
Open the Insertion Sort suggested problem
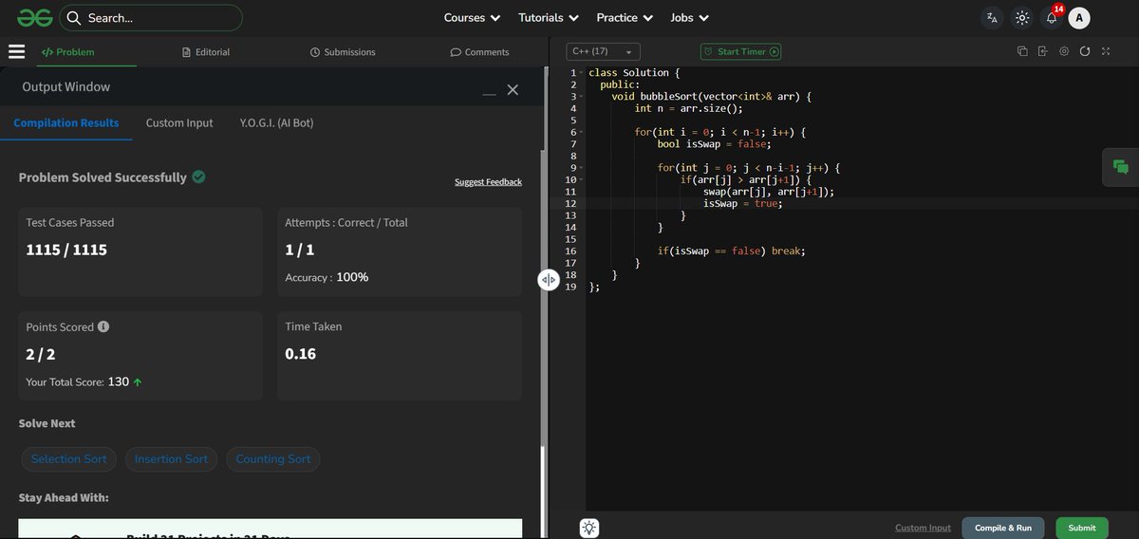coord(171,459)
